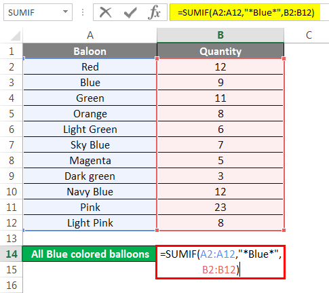Viewport: 329px width, 293px height.
Task: Select quantity 8 in Light Pink row
Action: pos(220,223)
